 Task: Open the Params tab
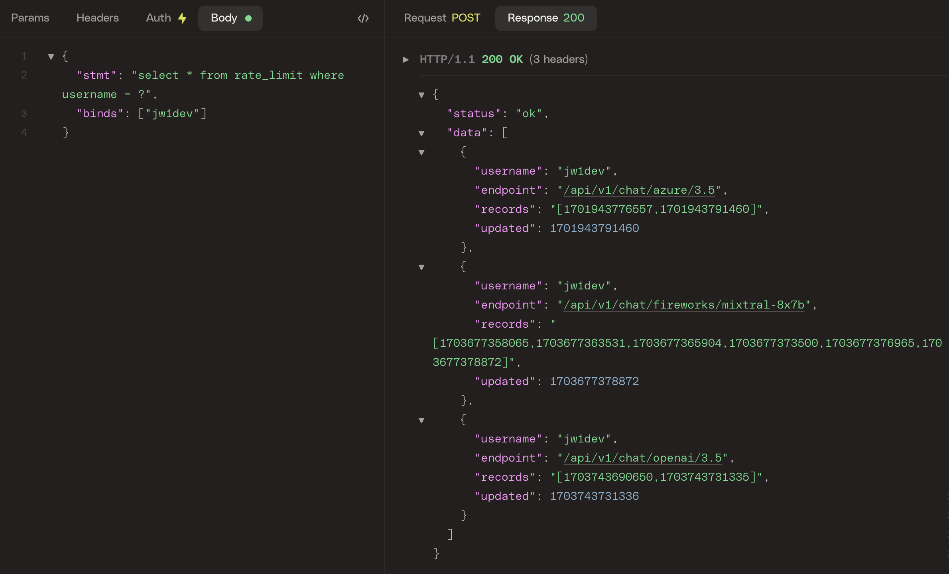click(30, 18)
